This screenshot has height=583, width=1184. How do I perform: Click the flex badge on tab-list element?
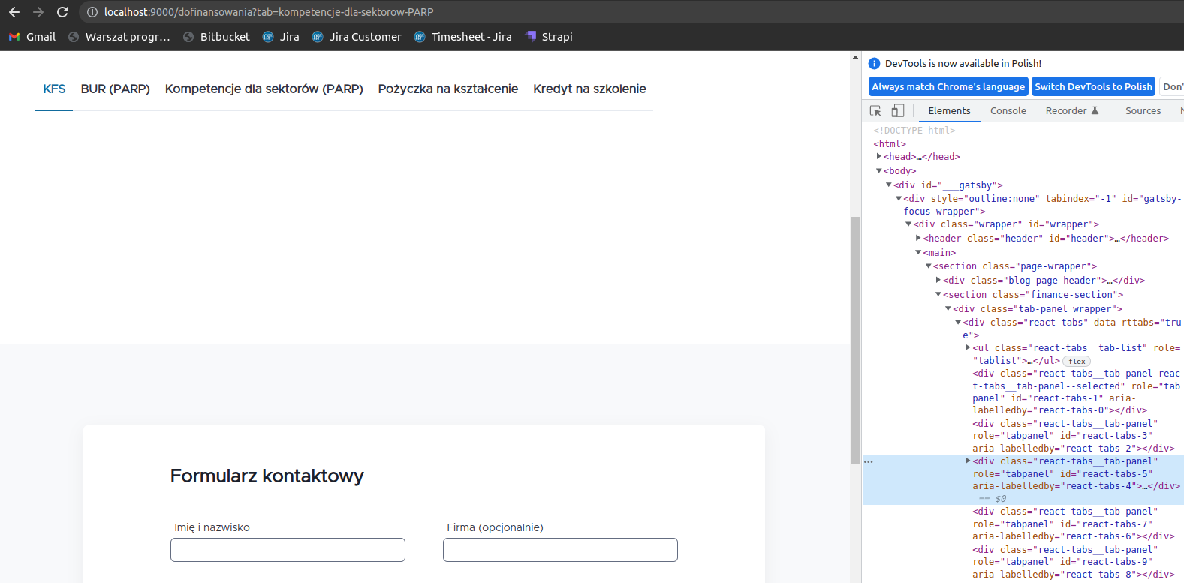[1077, 362]
